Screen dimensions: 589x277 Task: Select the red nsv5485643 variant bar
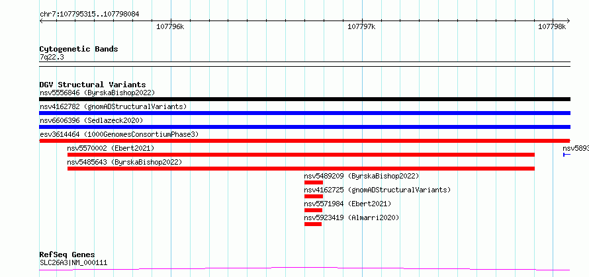[301, 169]
